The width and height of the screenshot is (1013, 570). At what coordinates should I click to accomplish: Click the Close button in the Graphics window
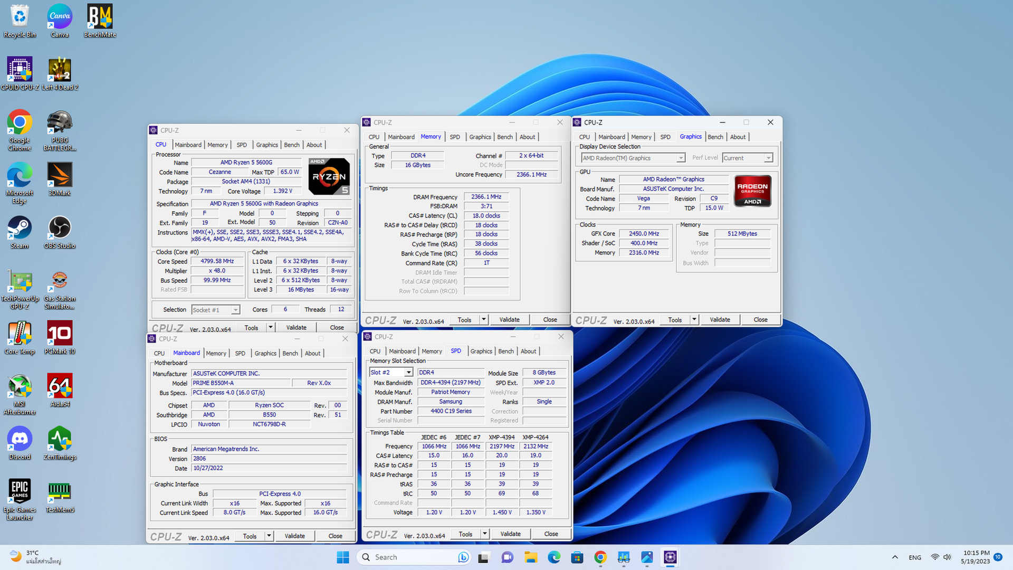(x=760, y=319)
